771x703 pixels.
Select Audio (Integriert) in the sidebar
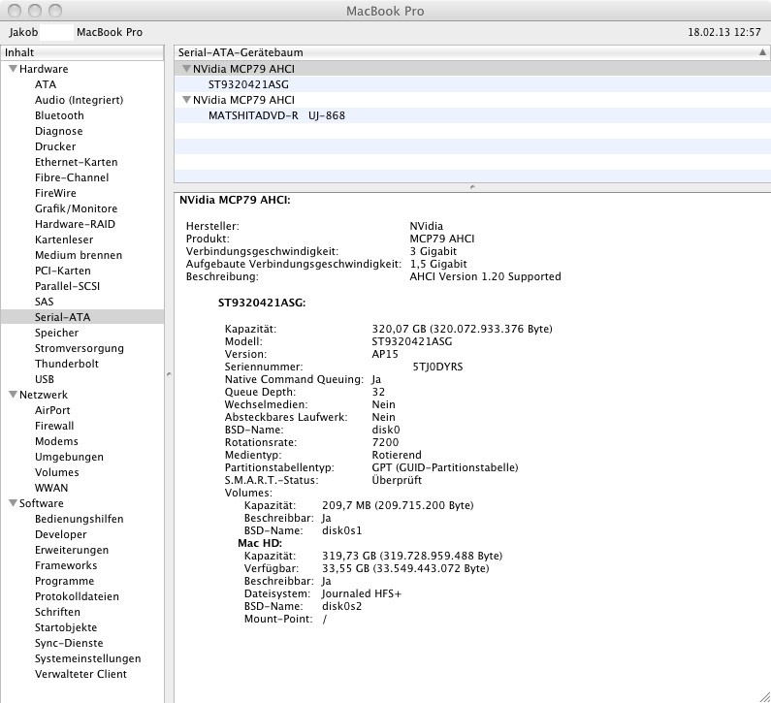[x=79, y=100]
